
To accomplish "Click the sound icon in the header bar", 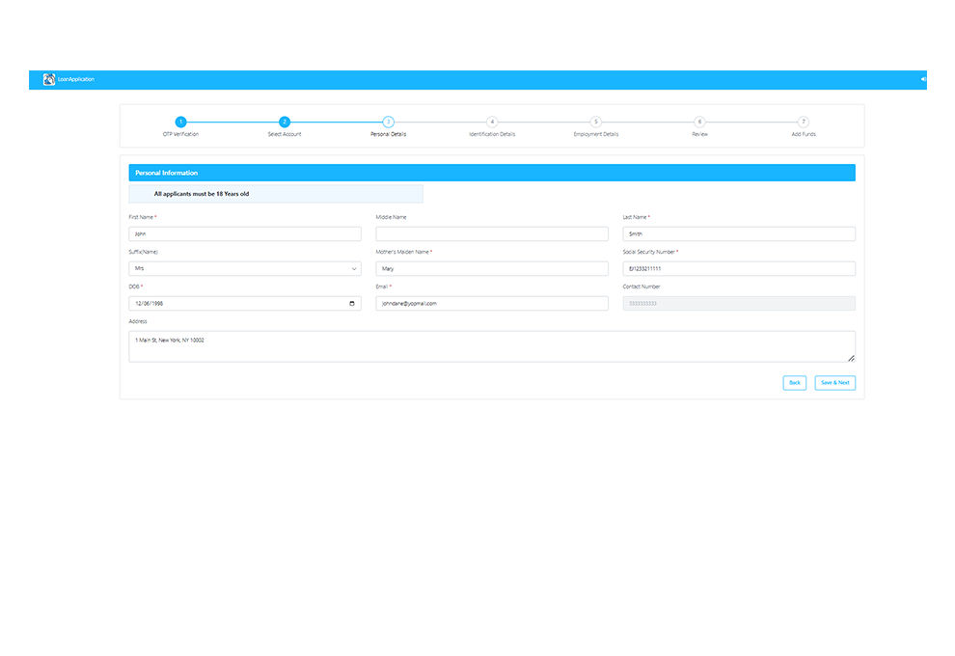I will pos(922,79).
